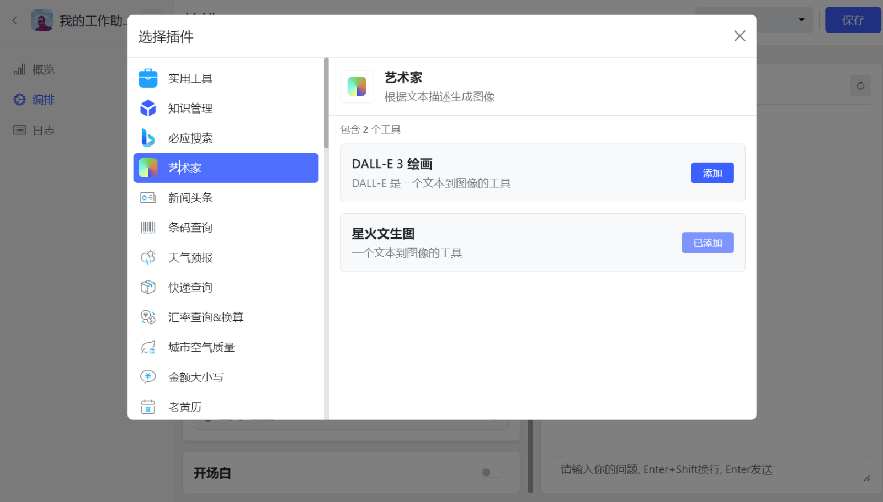This screenshot has width=883, height=502.
Task: Open the dropdown next to 保存
Action: 802,20
